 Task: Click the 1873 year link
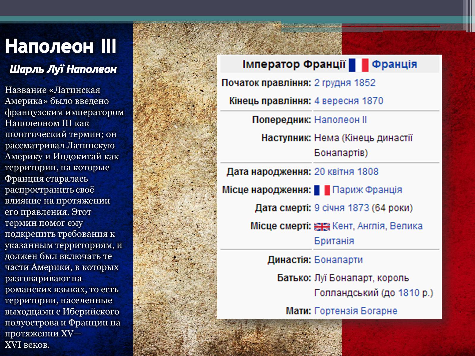359,208
